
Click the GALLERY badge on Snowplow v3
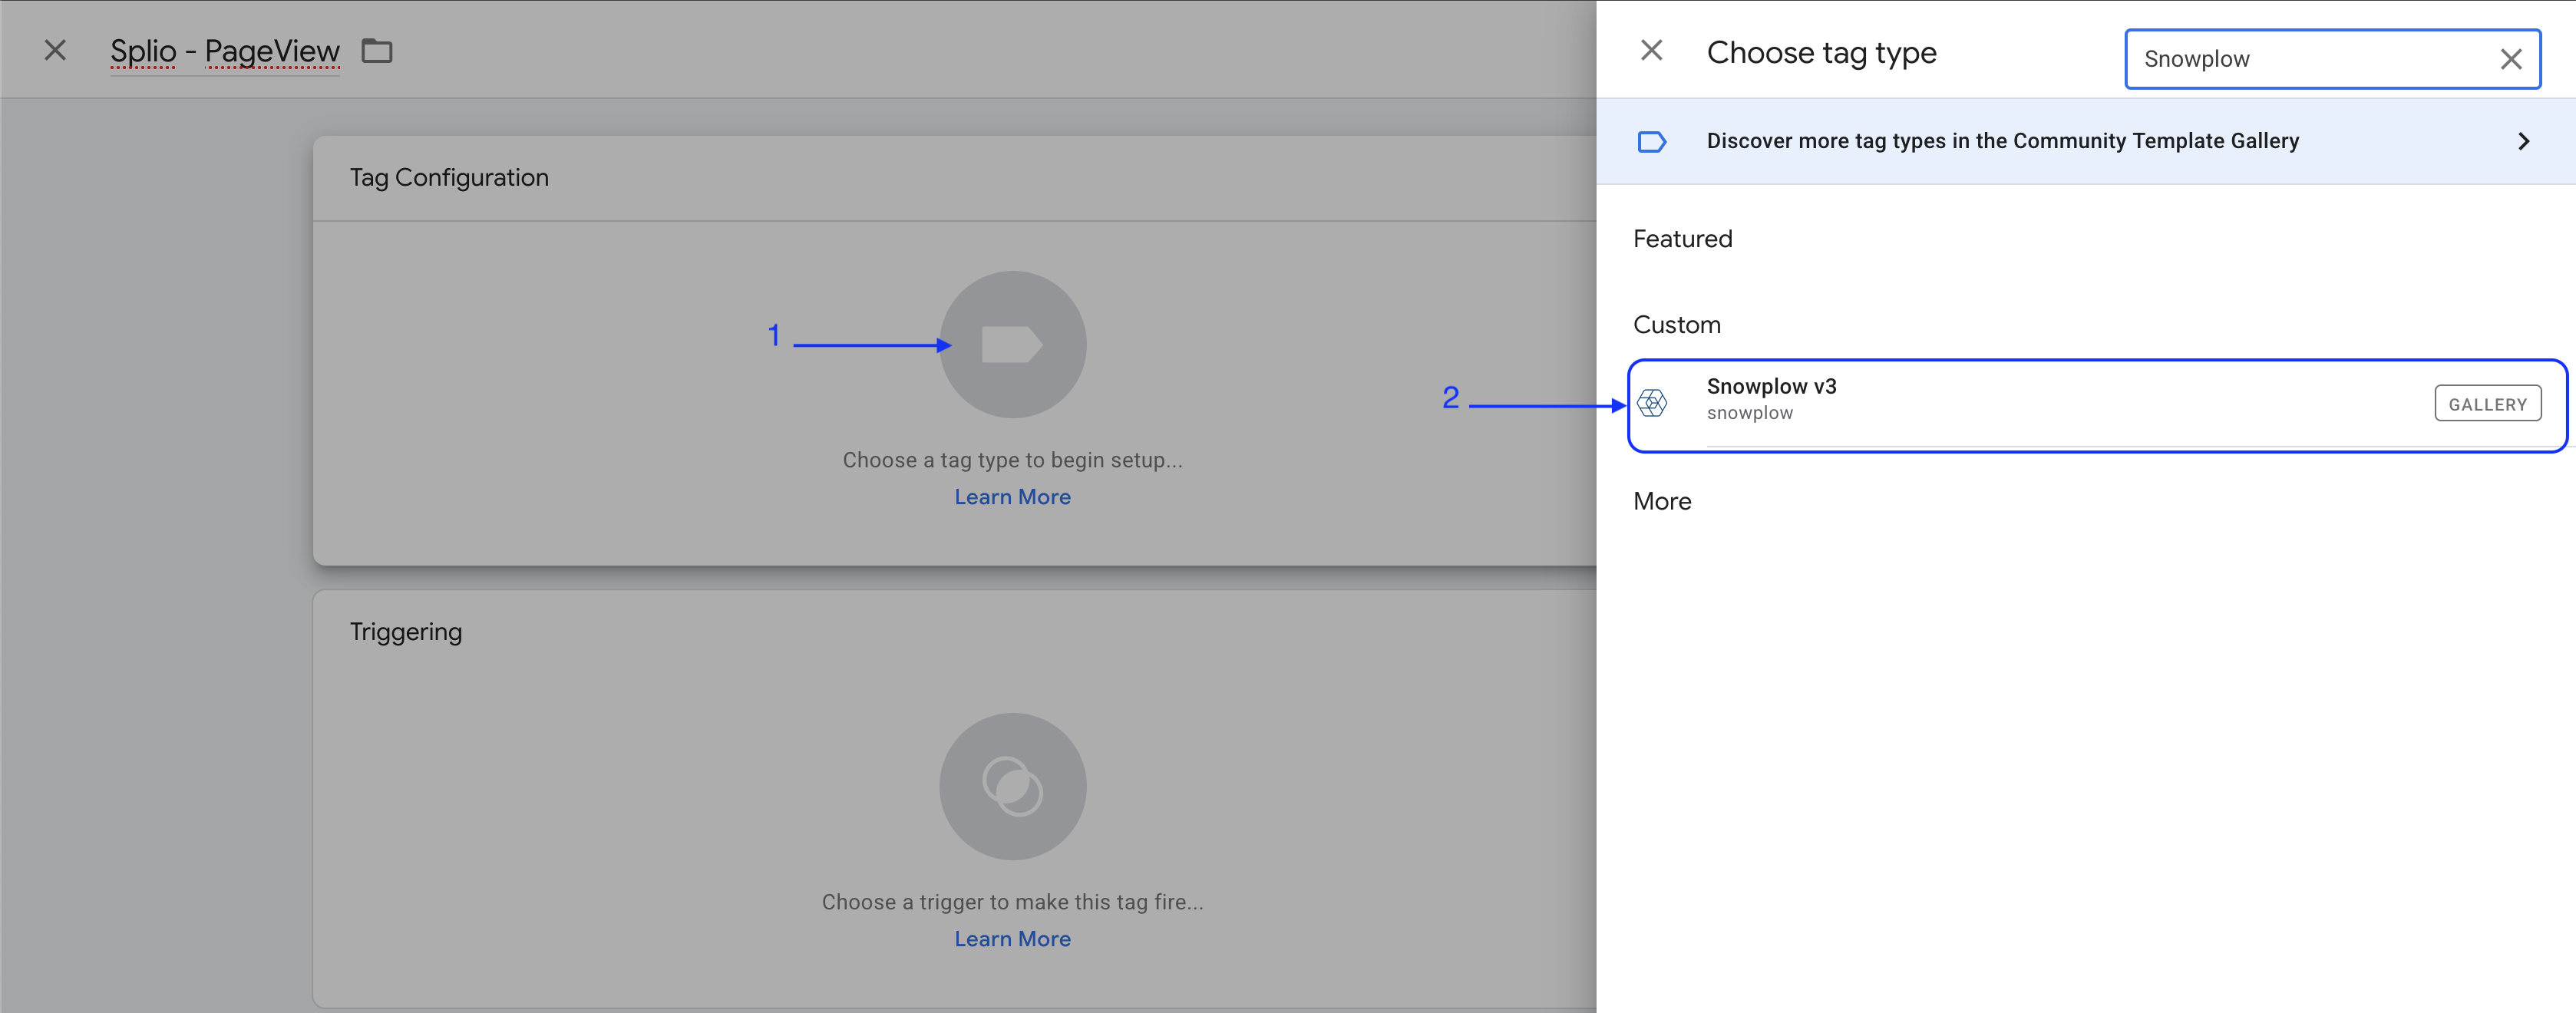[x=2487, y=404]
